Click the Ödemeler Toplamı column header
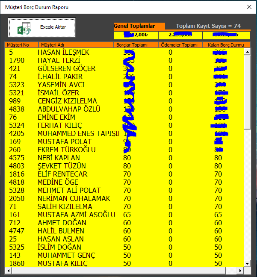Screen dimensions: 257x277 click(180, 45)
